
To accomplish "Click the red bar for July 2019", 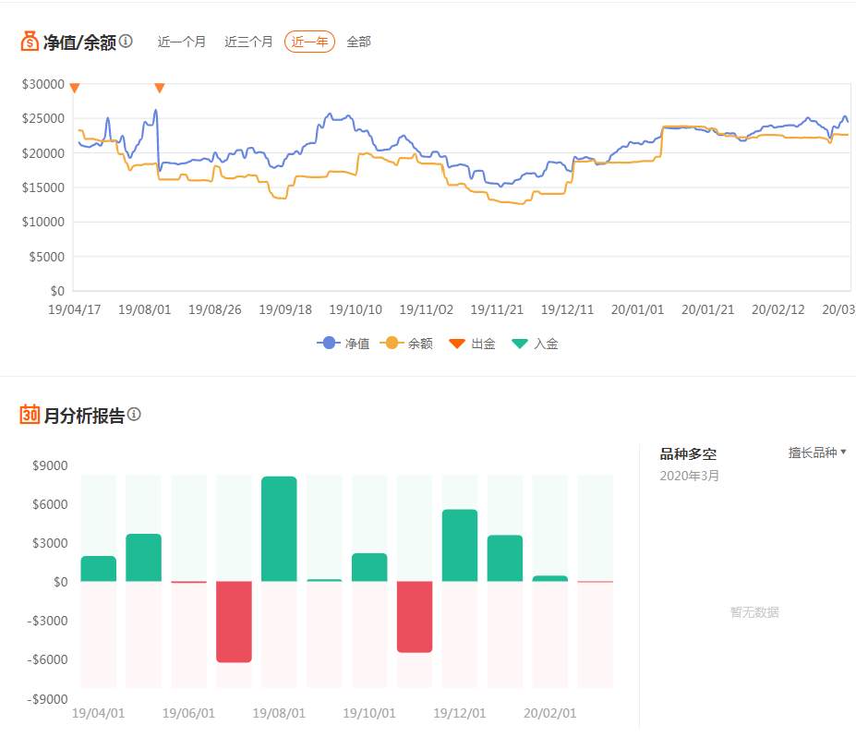I will pos(234,622).
